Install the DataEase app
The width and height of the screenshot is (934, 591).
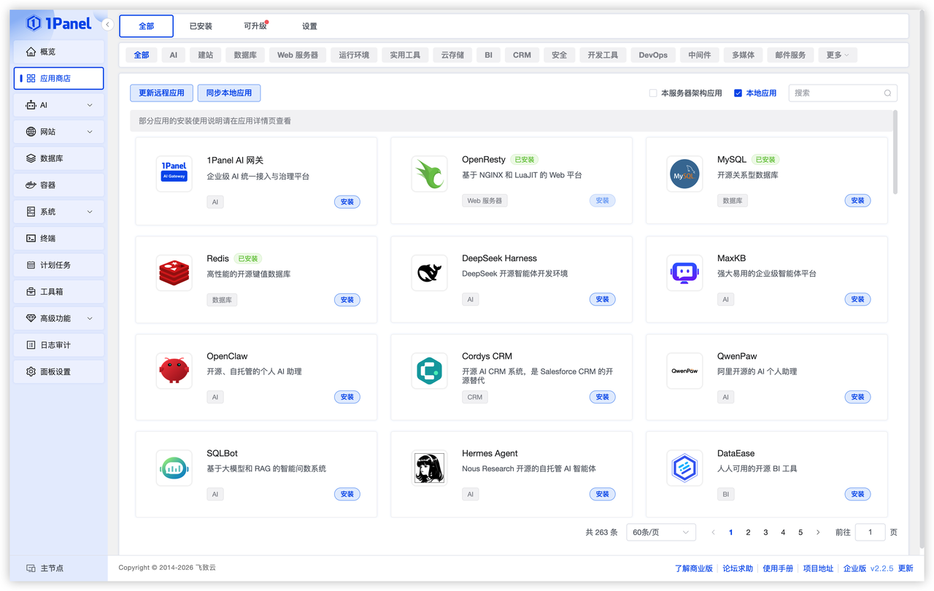tap(857, 494)
